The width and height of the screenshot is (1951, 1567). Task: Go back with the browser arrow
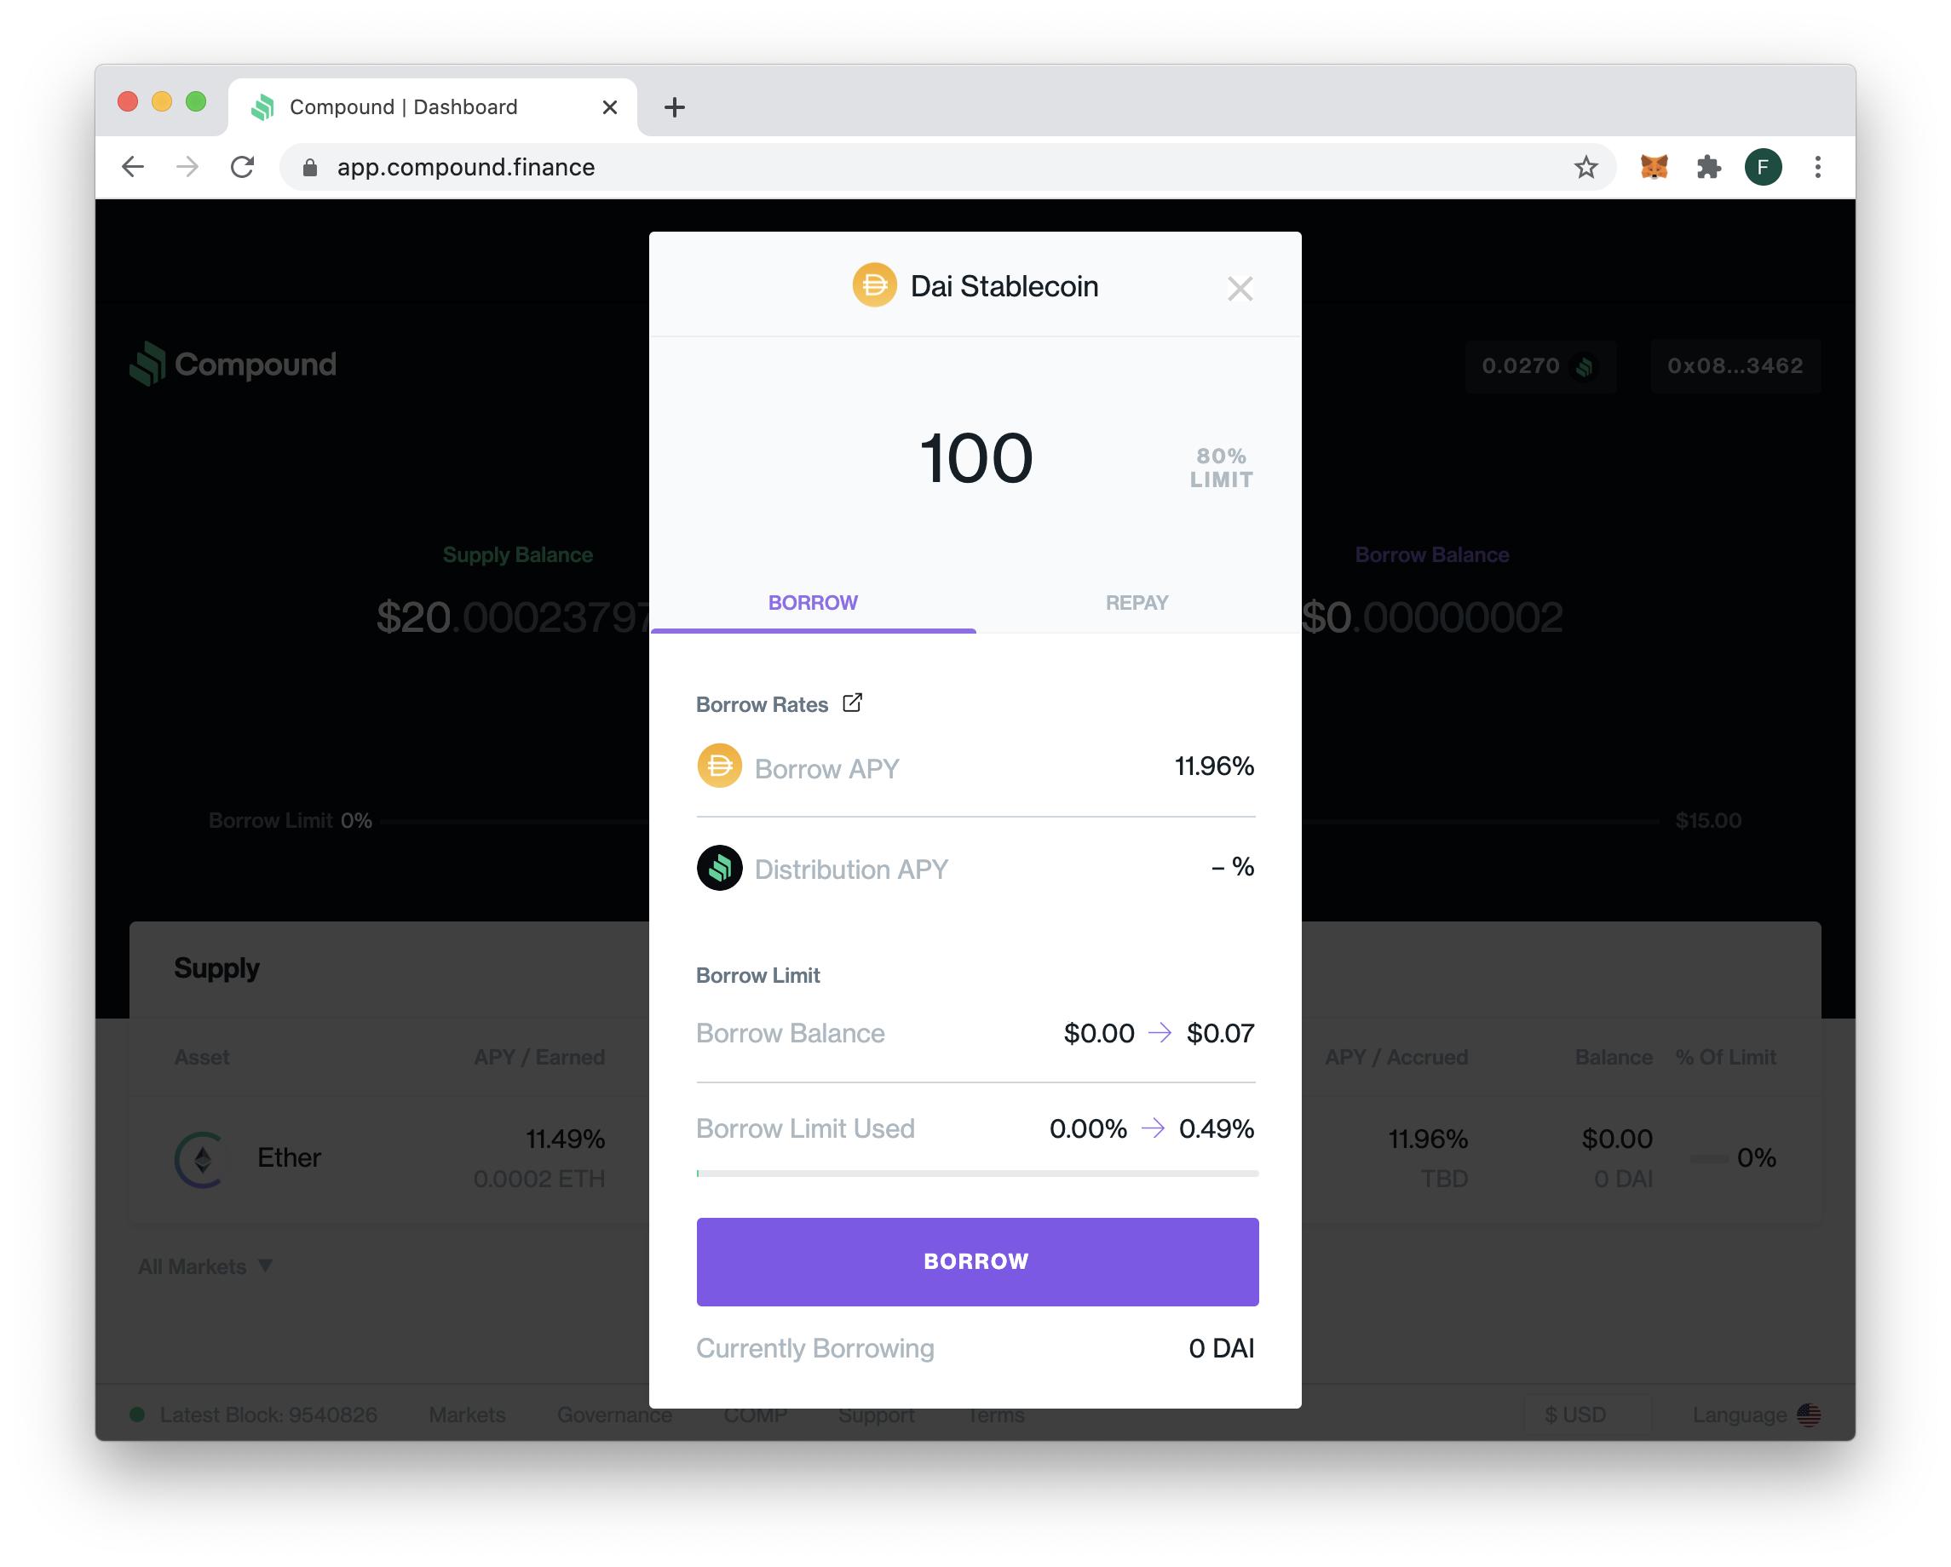[x=133, y=168]
